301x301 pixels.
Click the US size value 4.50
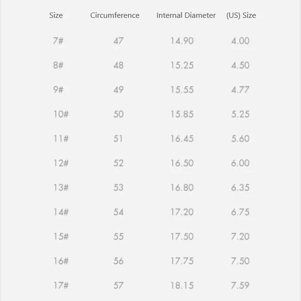240,65
